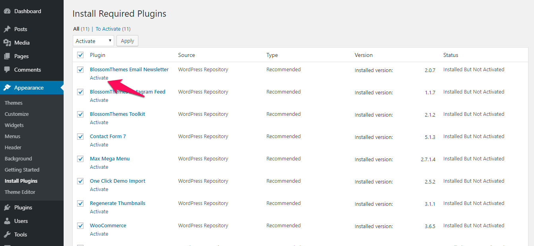Click the Users person icon
The image size is (534, 246).
(x=7, y=221)
